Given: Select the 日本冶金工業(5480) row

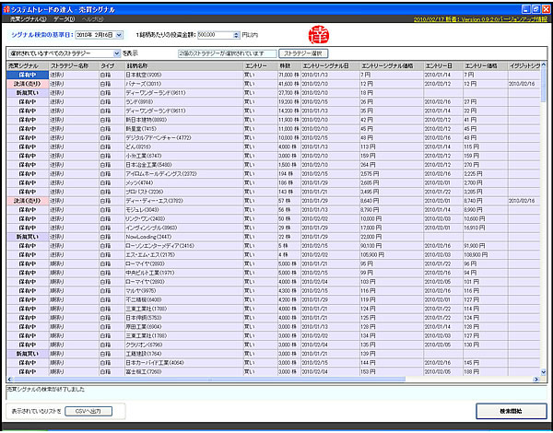Looking at the screenshot, I should point(274,165).
